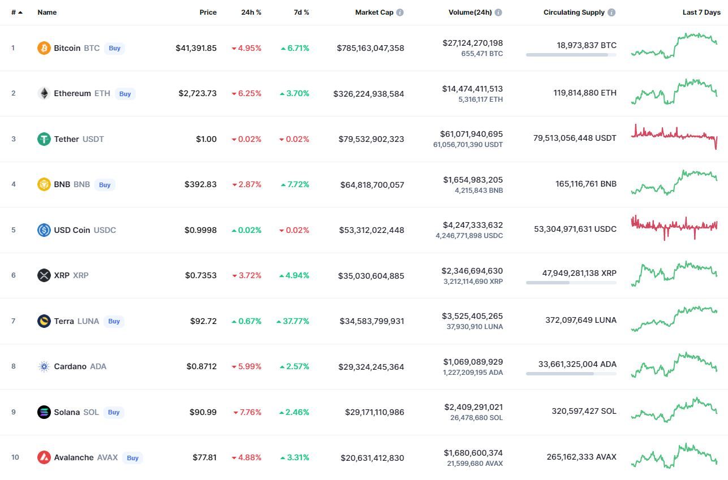The height and width of the screenshot is (480, 728).
Task: Open Solana 7-day sparkline chart
Action: 674,410
